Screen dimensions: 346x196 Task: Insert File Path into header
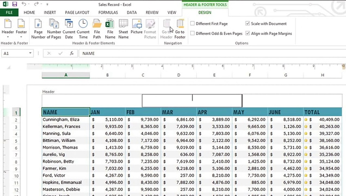pos(97,29)
